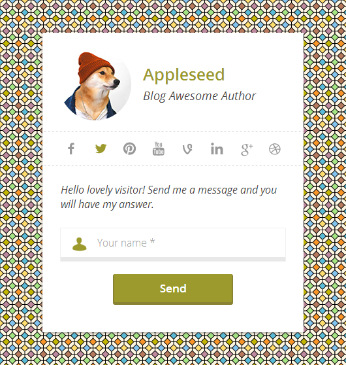This screenshot has width=346, height=365.
Task: Click the Google Plus icon
Action: click(247, 149)
